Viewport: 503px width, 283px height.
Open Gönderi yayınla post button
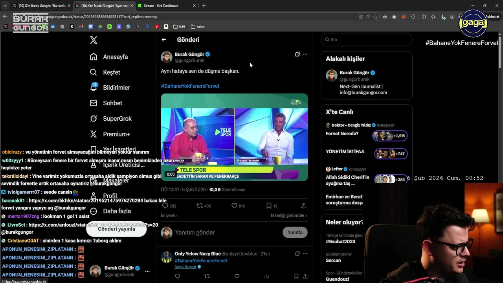coord(116,229)
